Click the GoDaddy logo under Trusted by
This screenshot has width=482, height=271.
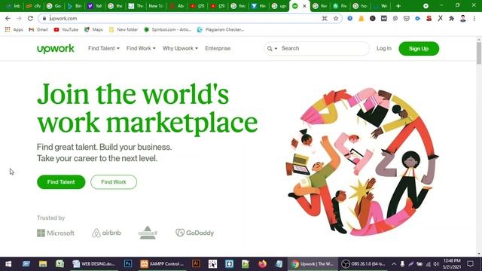coord(194,233)
